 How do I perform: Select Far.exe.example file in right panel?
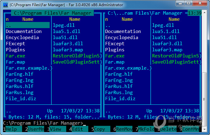[x=128, y=68]
